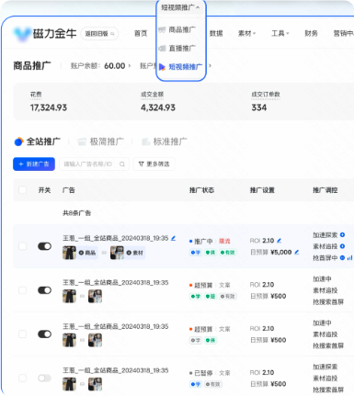This screenshot has width=354, height=396.
Task: Click the green 有效 tag in the 推广中 row
Action: [x=228, y=253]
